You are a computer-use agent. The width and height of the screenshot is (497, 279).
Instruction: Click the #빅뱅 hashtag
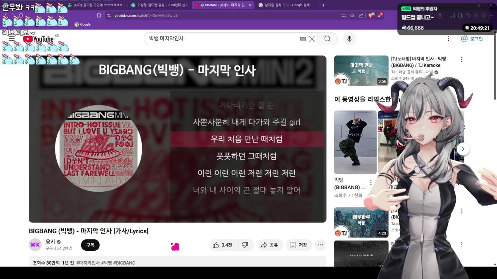click(x=106, y=263)
